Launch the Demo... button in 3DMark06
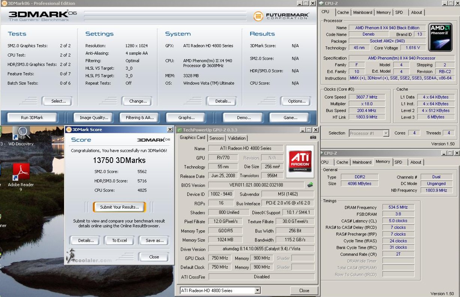Viewport: 460px width, 297px height. click(244, 118)
